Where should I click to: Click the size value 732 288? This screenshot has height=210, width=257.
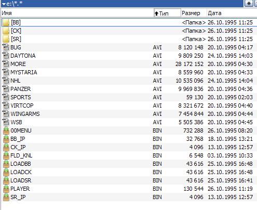click(193, 130)
